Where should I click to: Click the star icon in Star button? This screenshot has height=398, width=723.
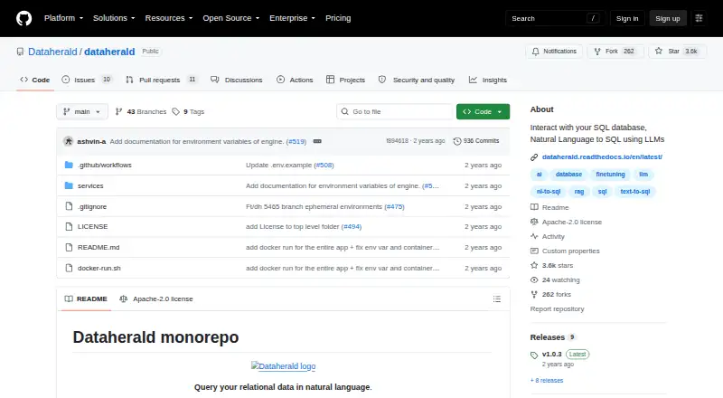point(659,52)
